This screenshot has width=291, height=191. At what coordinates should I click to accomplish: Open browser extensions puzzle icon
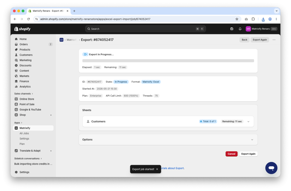253,19
